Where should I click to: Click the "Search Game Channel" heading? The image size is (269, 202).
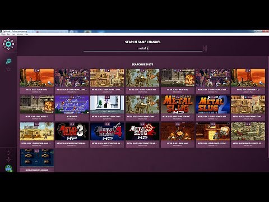pyautogui.click(x=143, y=42)
